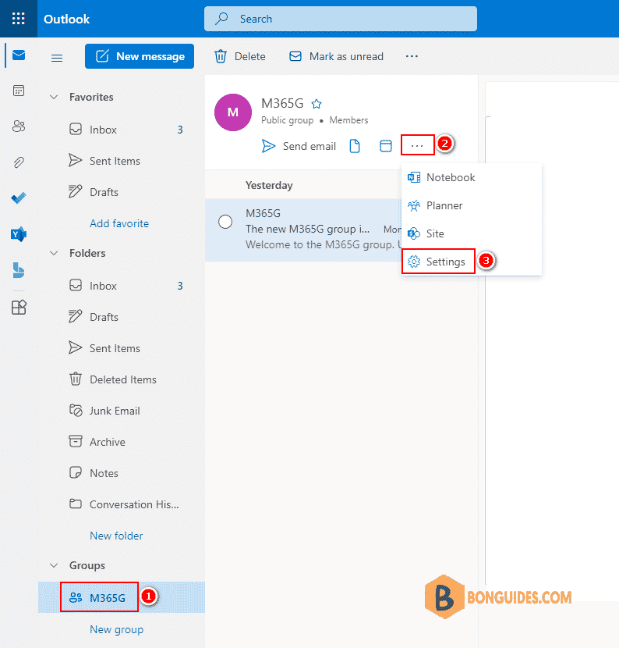Collapse the Favorites section

click(x=54, y=97)
